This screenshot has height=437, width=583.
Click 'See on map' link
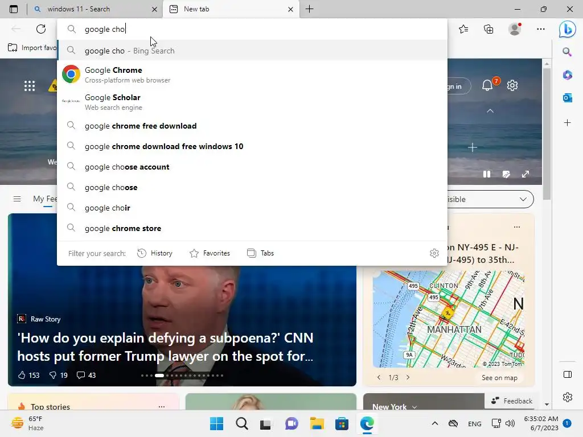pyautogui.click(x=499, y=378)
